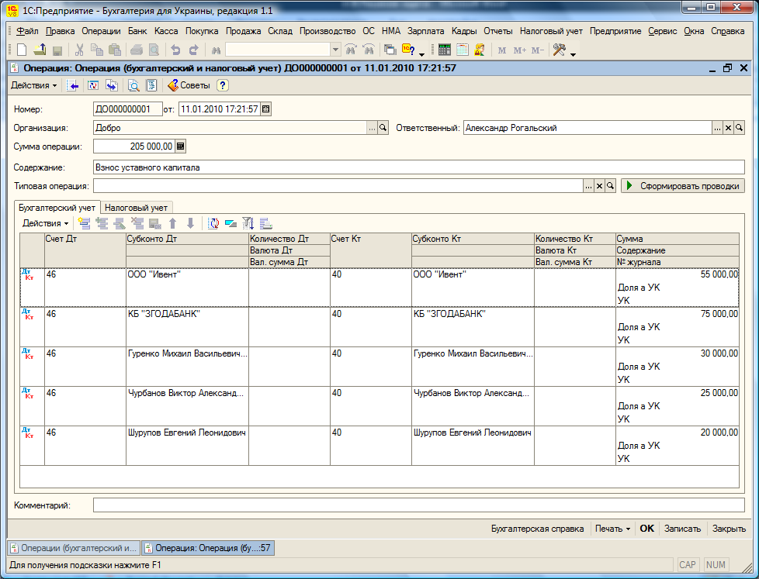Open the Файл menu

(27, 31)
